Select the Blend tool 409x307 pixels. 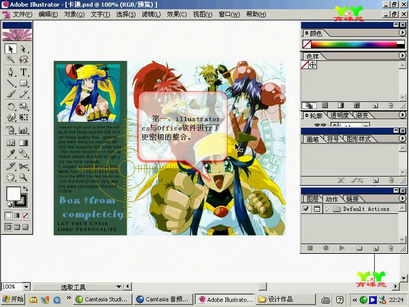point(24,154)
